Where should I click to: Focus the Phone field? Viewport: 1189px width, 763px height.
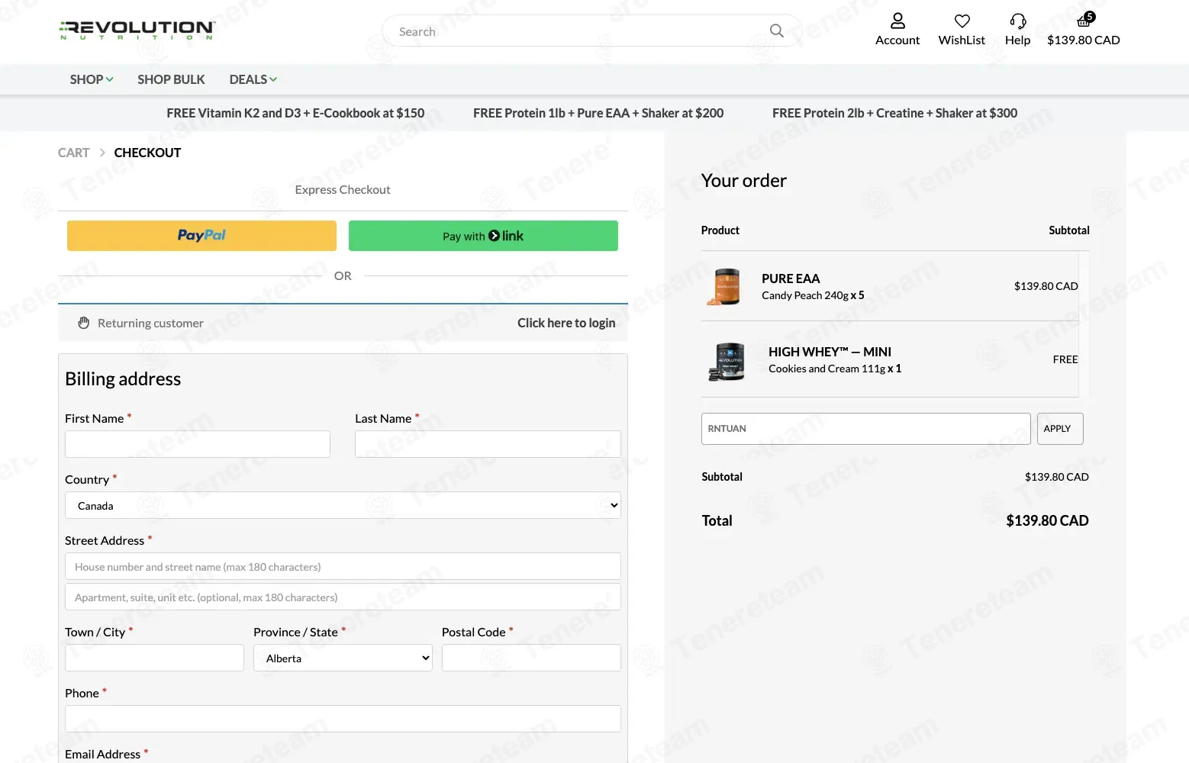click(x=343, y=719)
